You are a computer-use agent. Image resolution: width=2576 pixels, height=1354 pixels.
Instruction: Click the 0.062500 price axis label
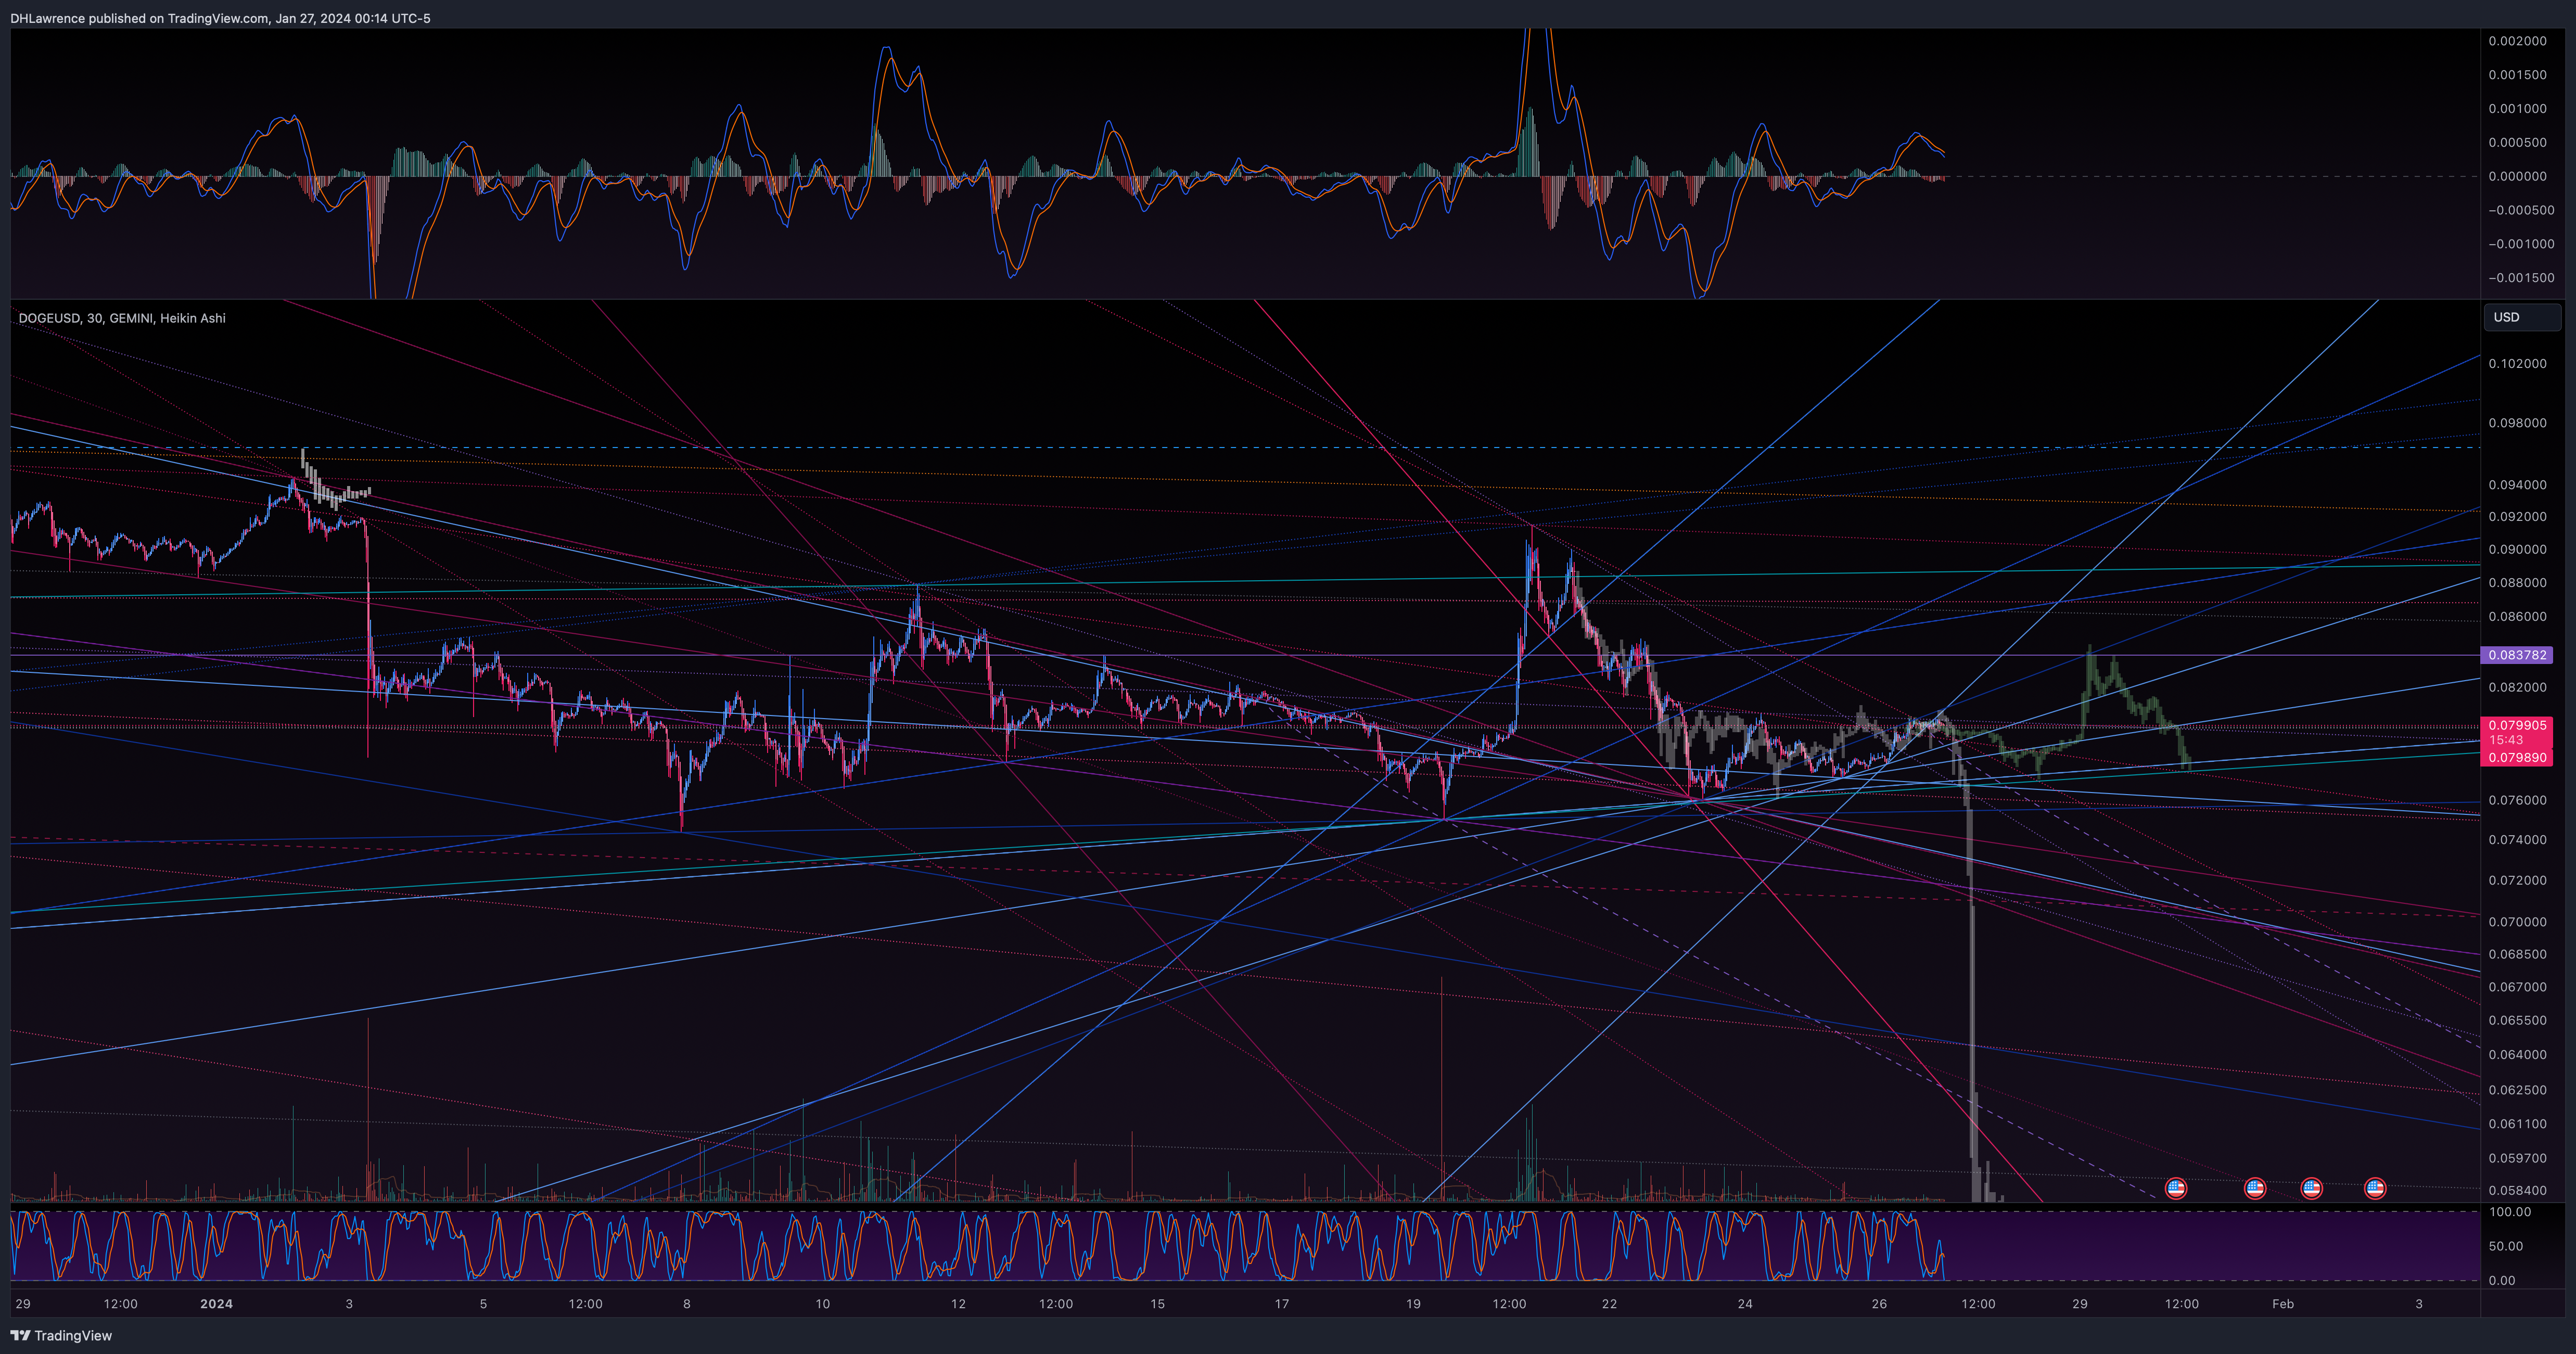coord(2517,1090)
